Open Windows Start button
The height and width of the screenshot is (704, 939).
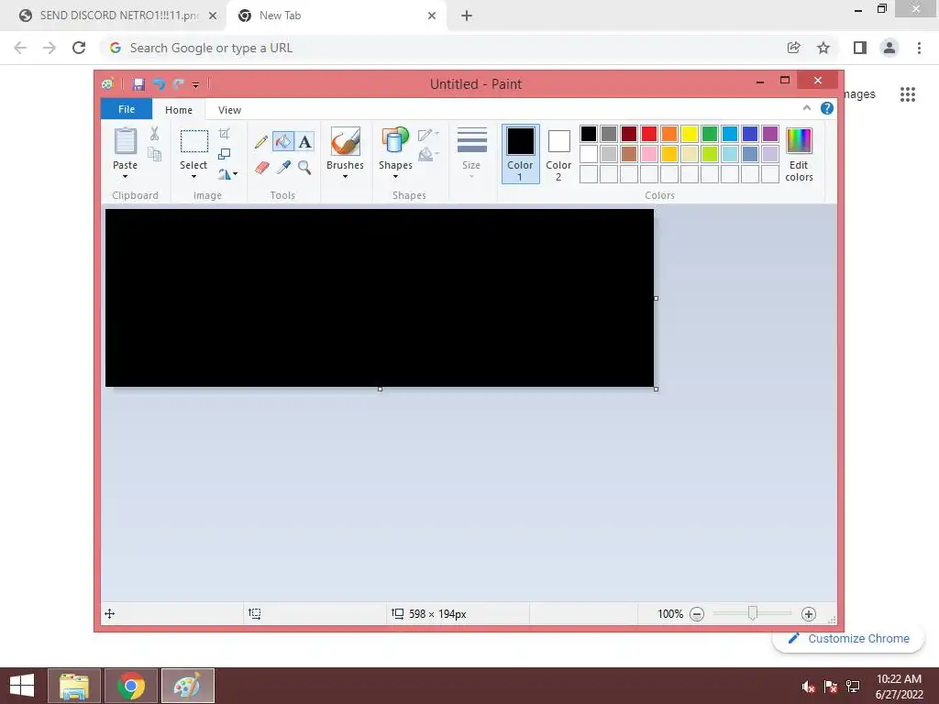coord(22,686)
